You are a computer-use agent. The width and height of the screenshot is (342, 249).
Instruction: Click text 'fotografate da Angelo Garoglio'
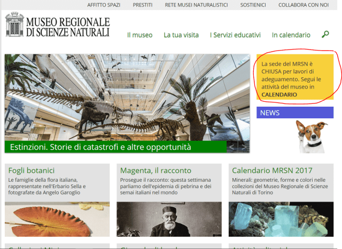[x=44, y=192]
